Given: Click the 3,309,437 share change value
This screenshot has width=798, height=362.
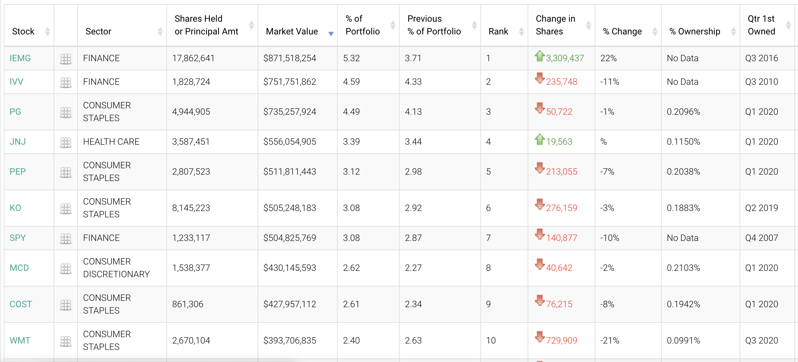Looking at the screenshot, I should 565,58.
